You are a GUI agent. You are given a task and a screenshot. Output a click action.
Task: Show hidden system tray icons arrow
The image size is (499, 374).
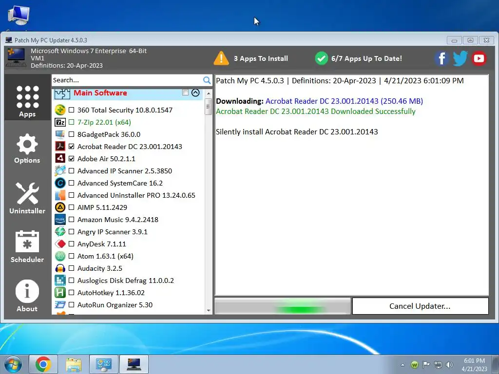coord(403,365)
